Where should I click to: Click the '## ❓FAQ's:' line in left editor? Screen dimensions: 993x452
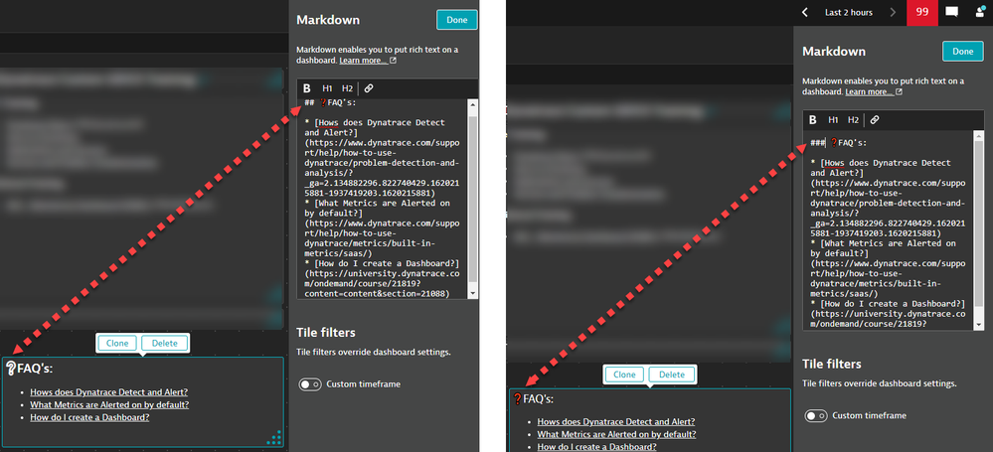[x=330, y=102]
